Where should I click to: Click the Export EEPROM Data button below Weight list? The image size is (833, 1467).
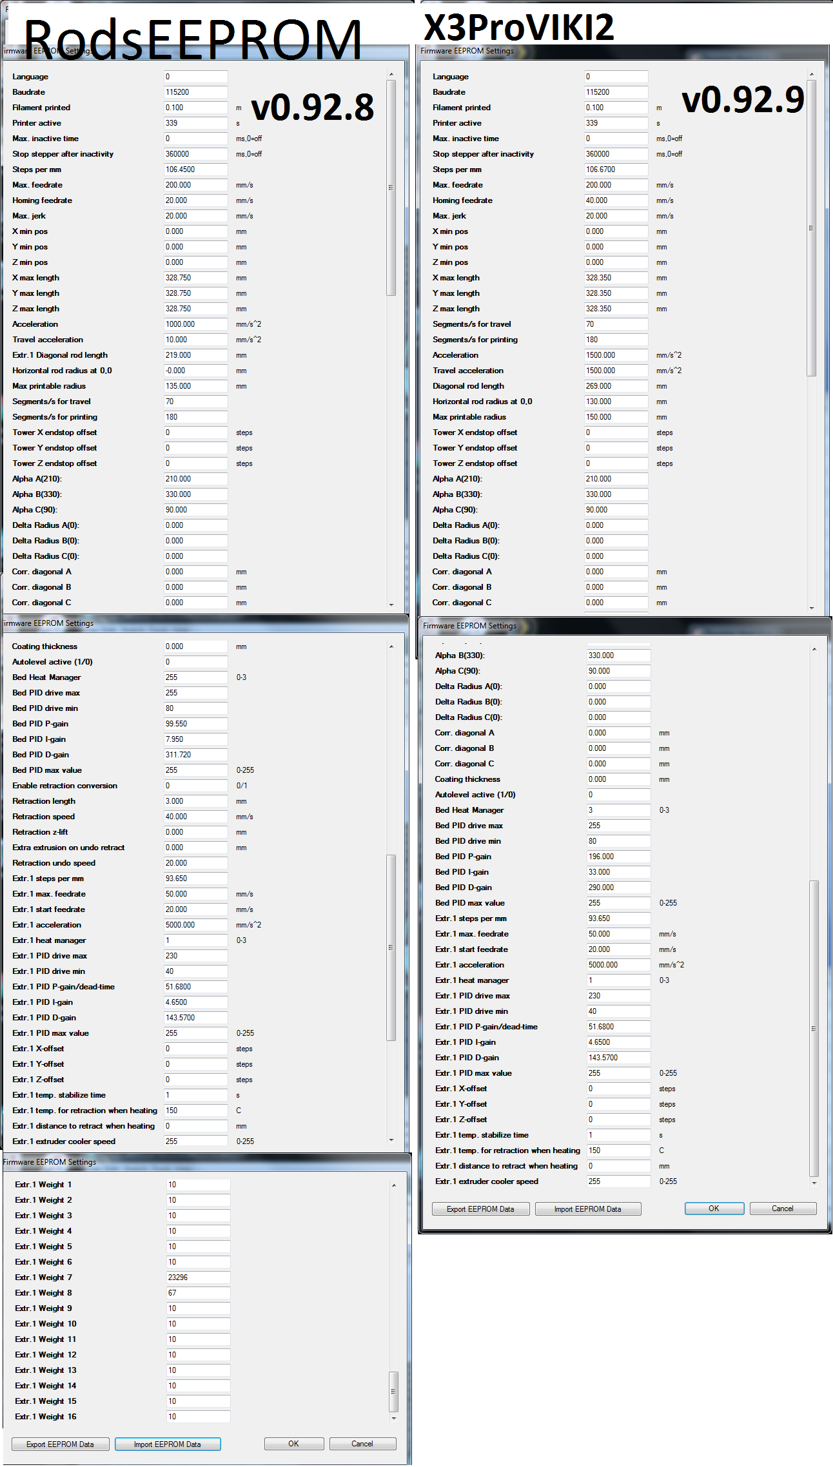pos(60,1444)
